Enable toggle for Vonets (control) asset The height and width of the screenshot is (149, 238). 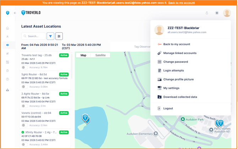tap(25, 125)
